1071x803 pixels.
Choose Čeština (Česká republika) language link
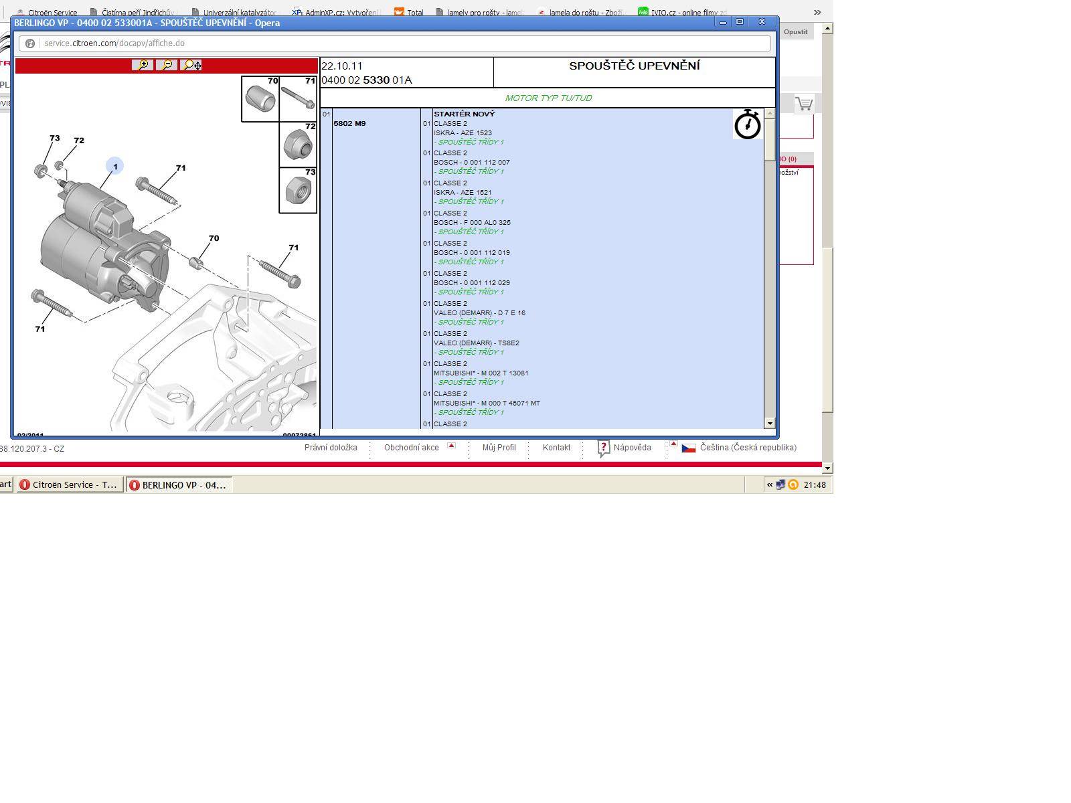pos(748,448)
